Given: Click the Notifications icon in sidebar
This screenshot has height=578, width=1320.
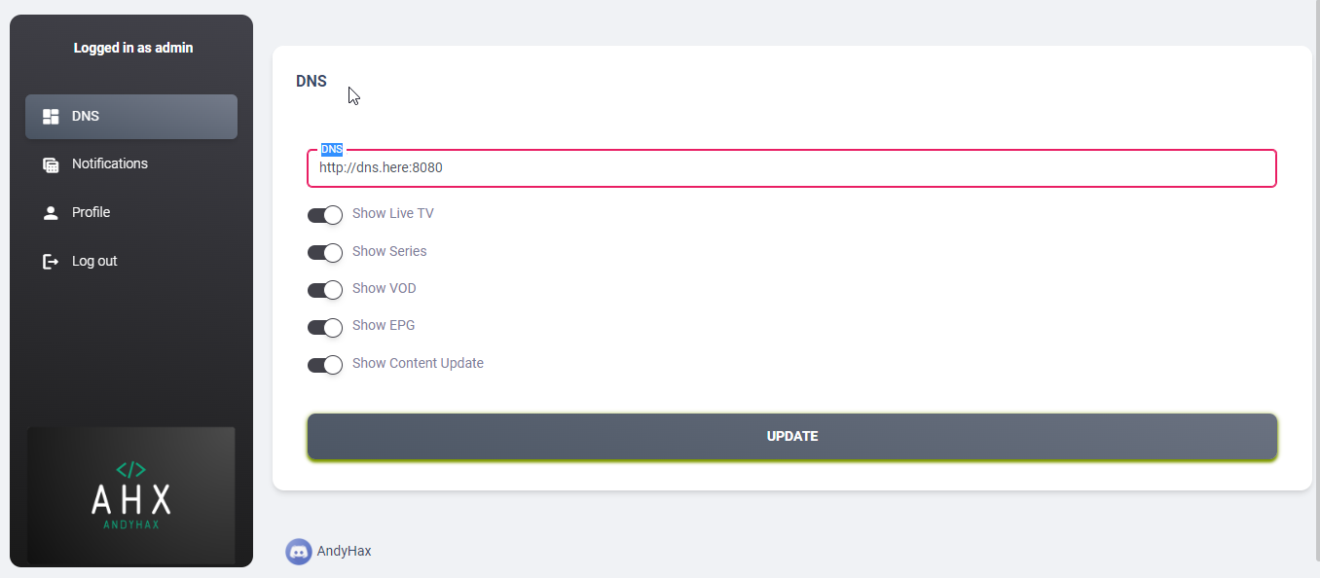Looking at the screenshot, I should point(52,164).
